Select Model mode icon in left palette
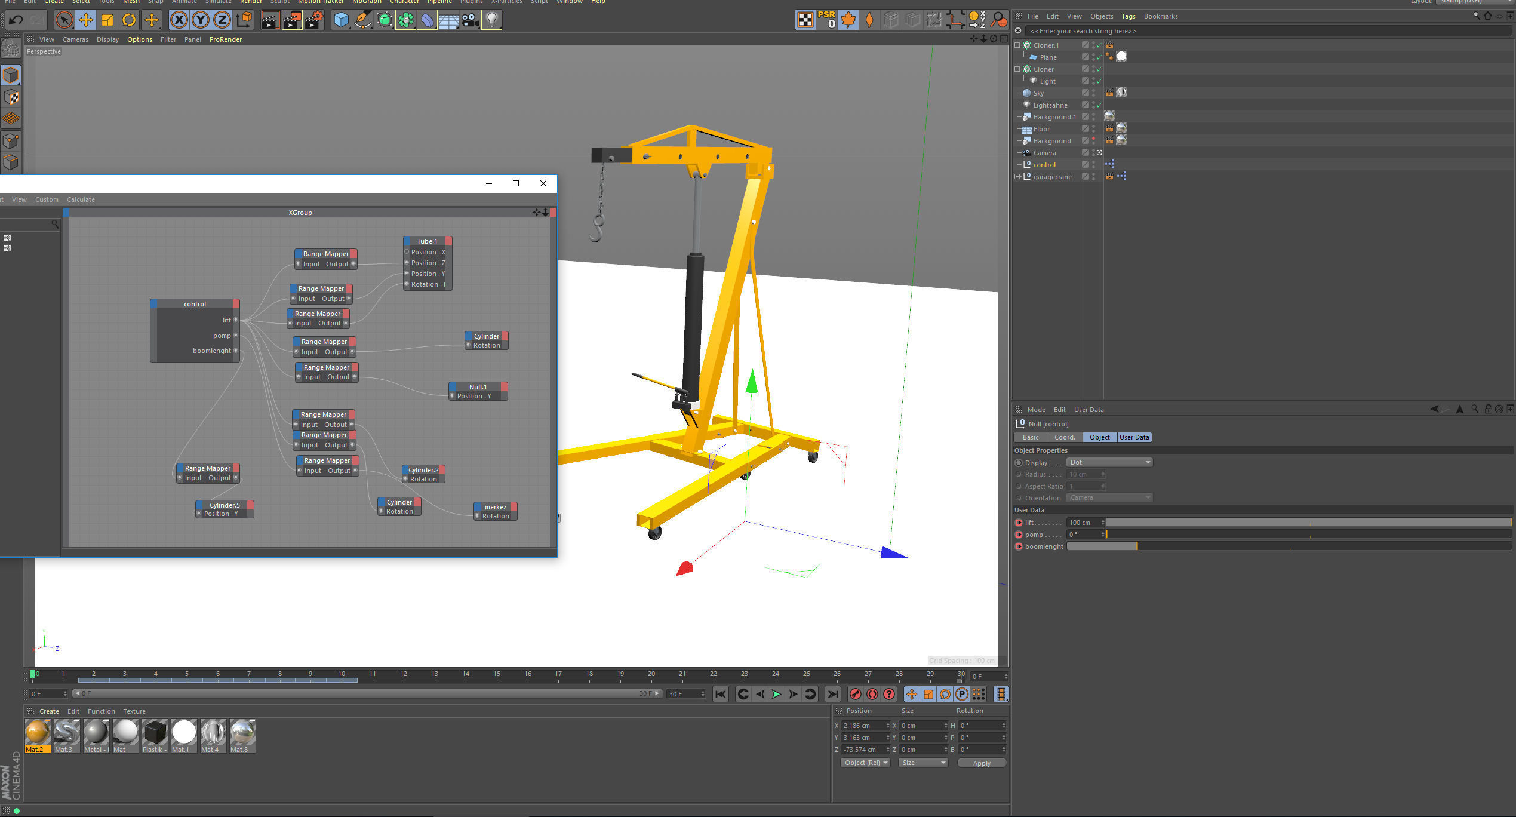 (x=11, y=75)
